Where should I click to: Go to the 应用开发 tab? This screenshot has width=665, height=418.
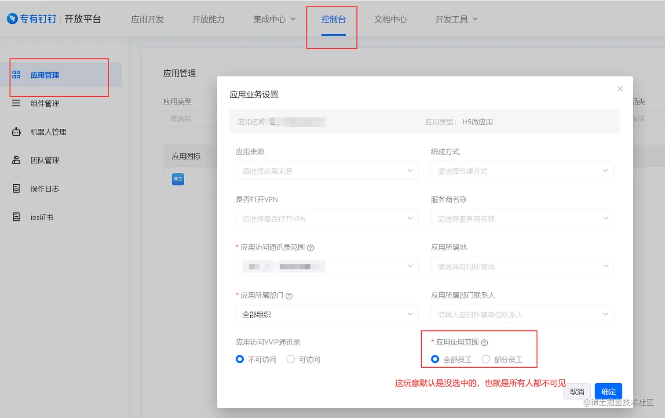point(147,19)
